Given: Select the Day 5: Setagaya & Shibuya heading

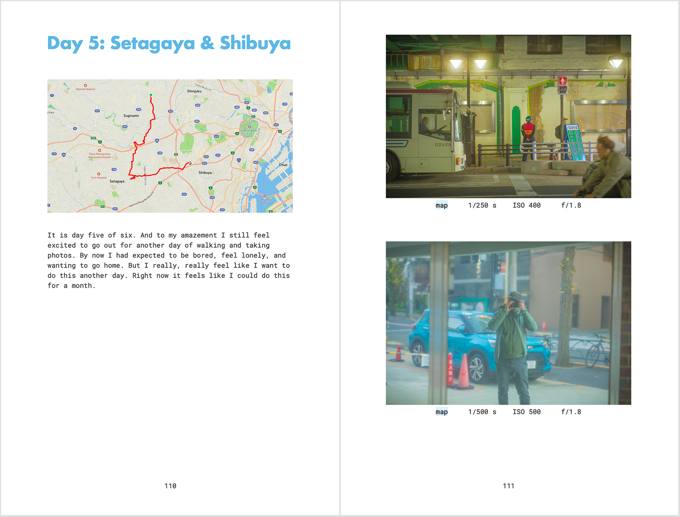Looking at the screenshot, I should (x=168, y=43).
